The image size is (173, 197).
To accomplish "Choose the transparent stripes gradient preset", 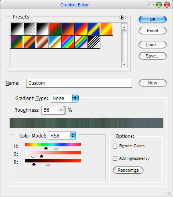I will pyautogui.click(x=94, y=42).
